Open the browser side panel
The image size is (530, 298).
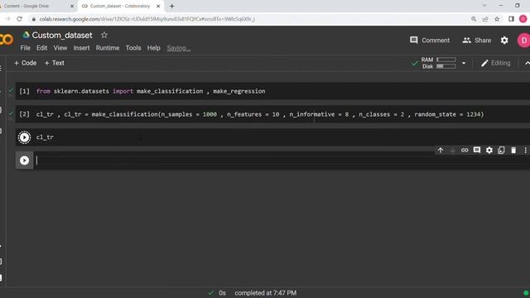pyautogui.click(x=511, y=19)
